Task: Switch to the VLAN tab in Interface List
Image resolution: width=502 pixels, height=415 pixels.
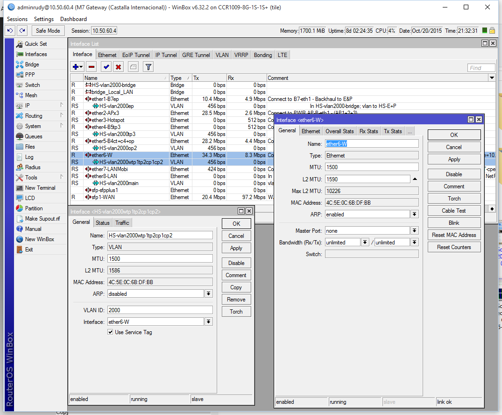Action: (222, 55)
